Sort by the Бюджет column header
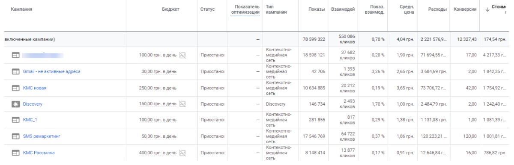Screen dimensions: 514x165 pyautogui.click(x=171, y=9)
